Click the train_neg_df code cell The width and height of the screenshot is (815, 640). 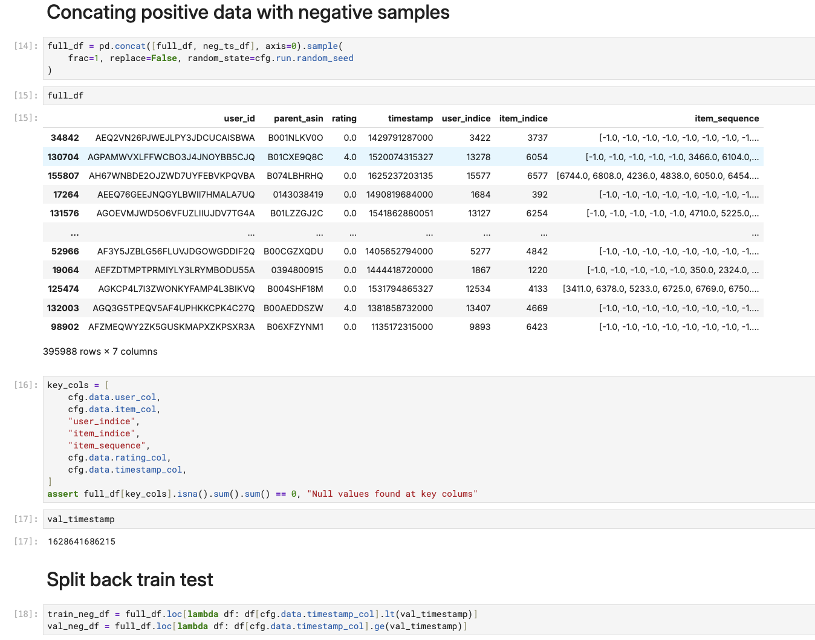pyautogui.click(x=429, y=620)
